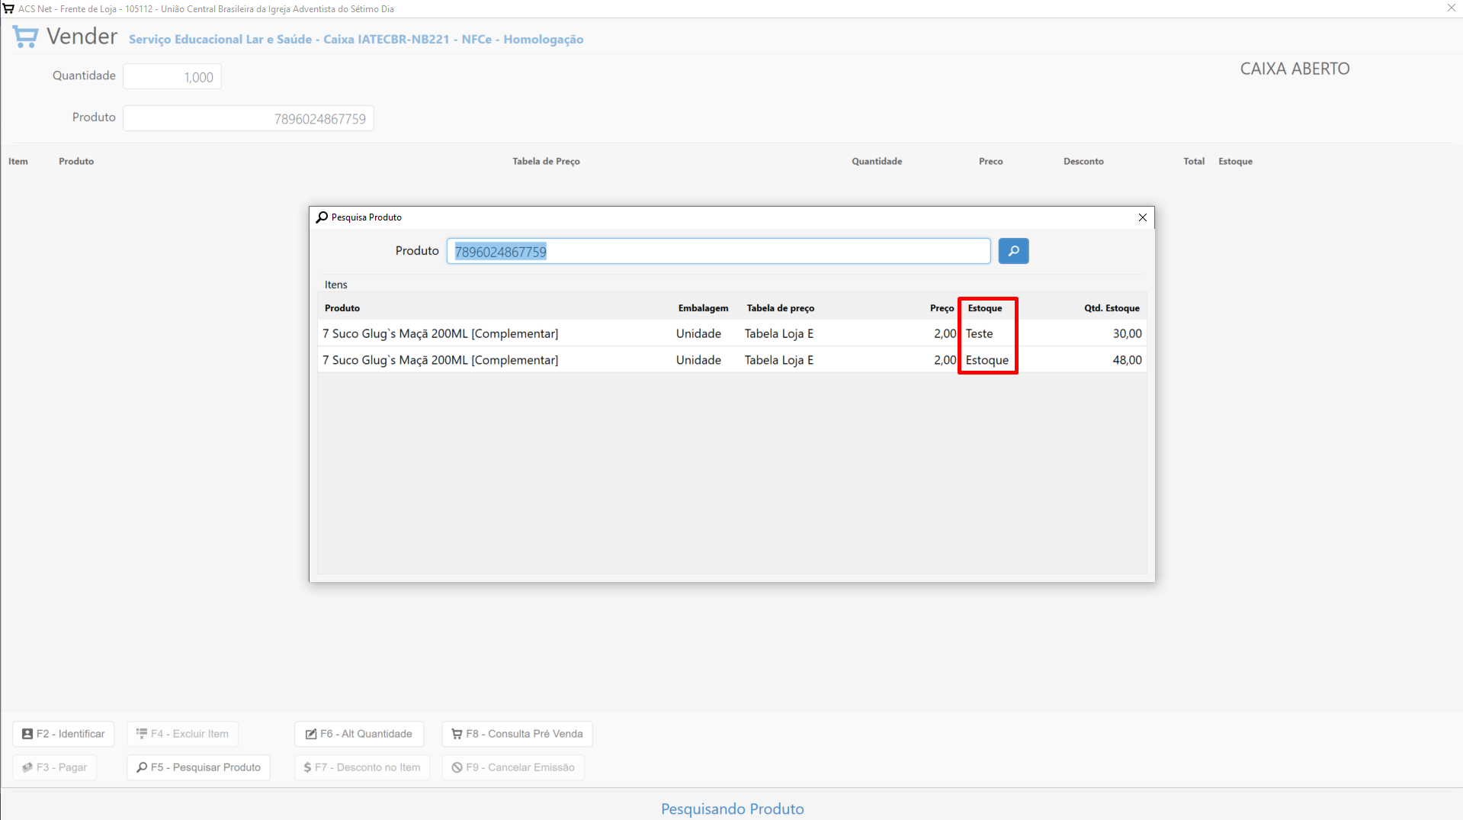Image resolution: width=1463 pixels, height=820 pixels.
Task: Click the Tabela de preço dialog column header
Action: [x=781, y=308]
